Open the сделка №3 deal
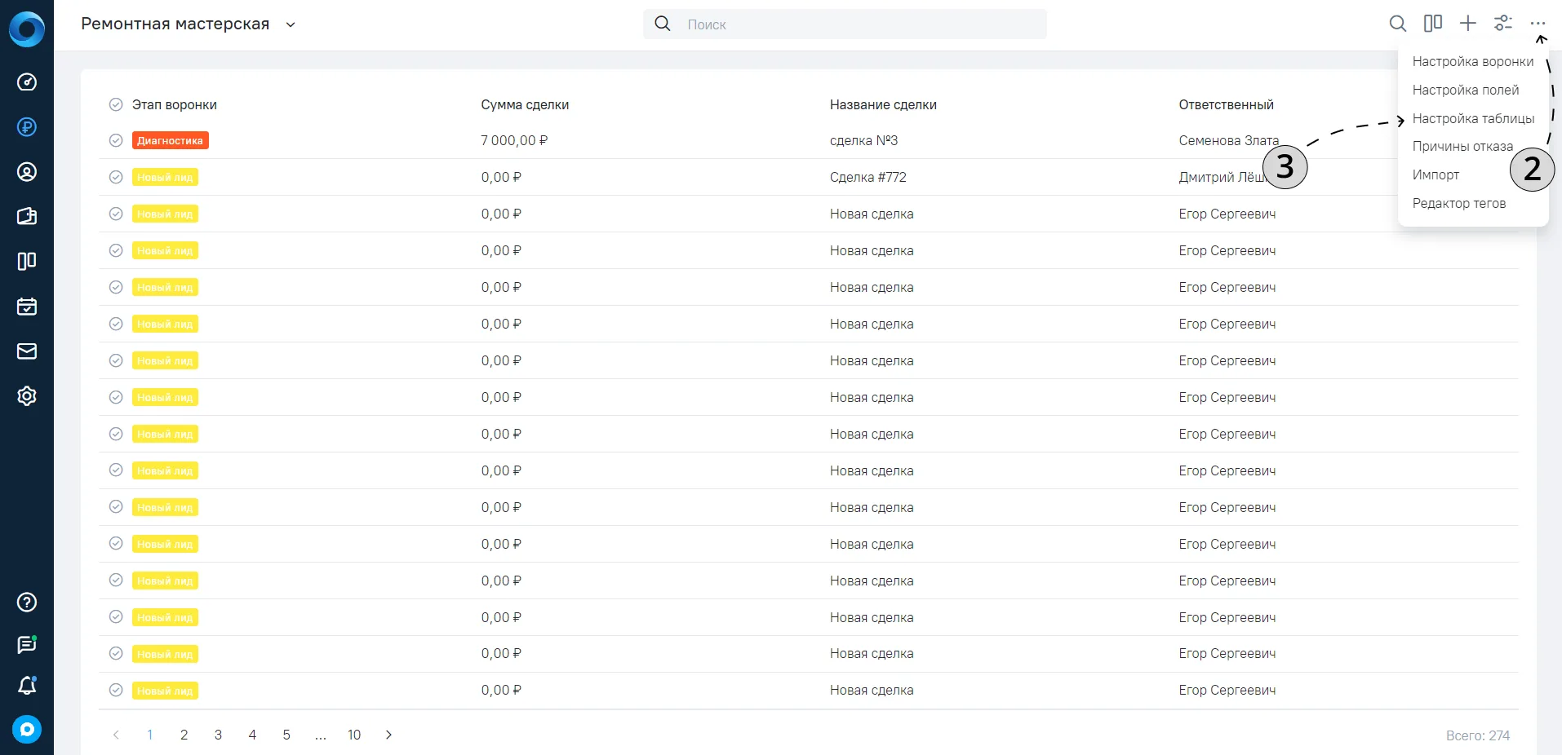The height and width of the screenshot is (755, 1562). click(x=863, y=140)
